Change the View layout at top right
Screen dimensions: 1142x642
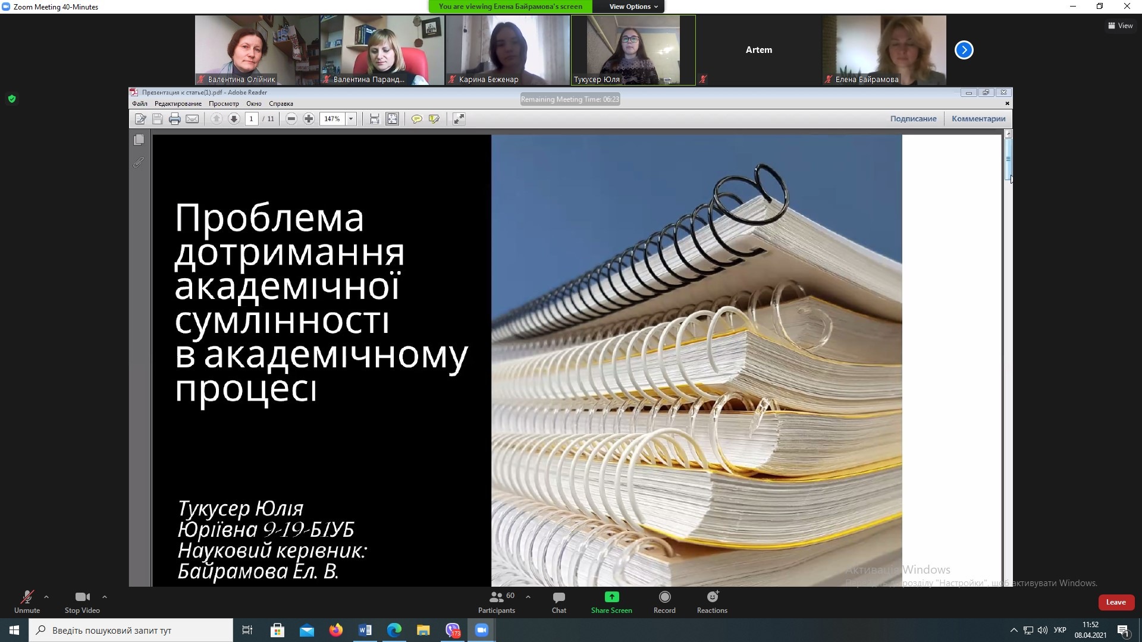[1120, 26]
